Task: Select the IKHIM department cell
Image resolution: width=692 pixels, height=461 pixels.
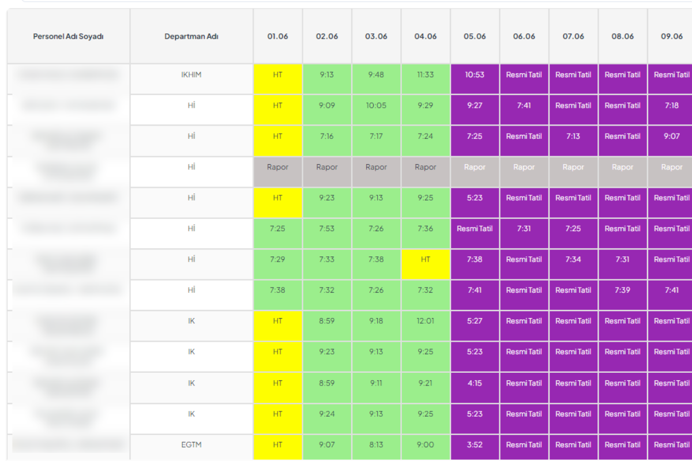Action: [191, 75]
